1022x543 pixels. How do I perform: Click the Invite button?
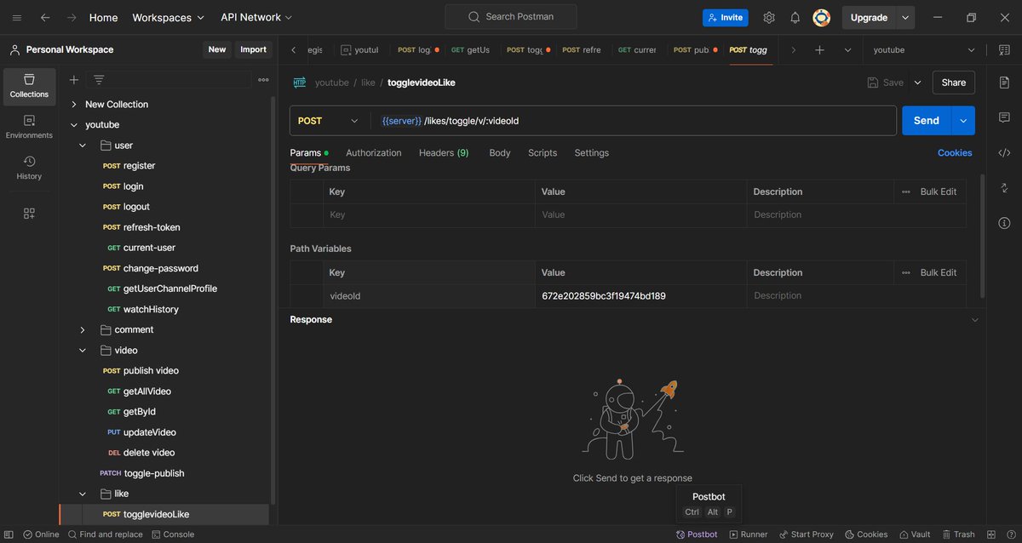point(725,17)
